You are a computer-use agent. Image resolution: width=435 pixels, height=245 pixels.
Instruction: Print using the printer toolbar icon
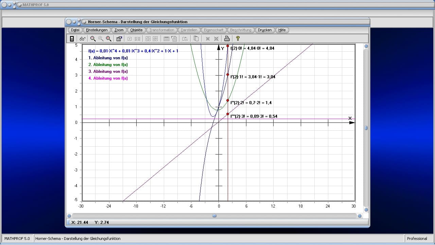227,39
